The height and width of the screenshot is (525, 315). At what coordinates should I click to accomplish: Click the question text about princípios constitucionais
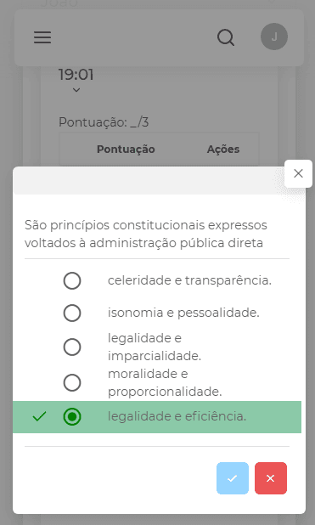(x=146, y=234)
